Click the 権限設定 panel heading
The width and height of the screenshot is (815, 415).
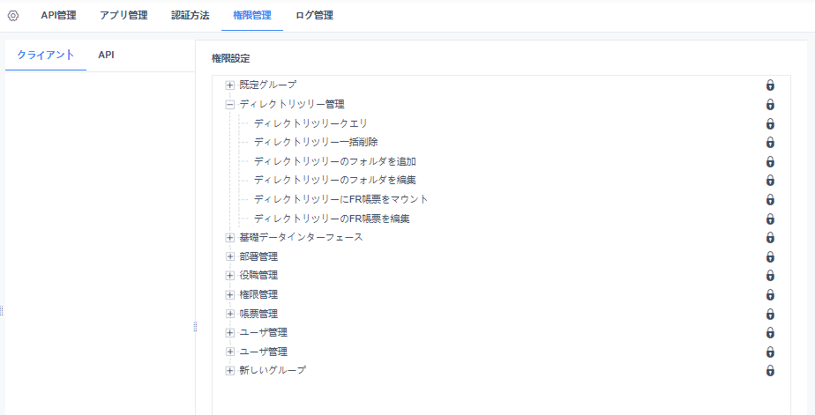pos(231,59)
